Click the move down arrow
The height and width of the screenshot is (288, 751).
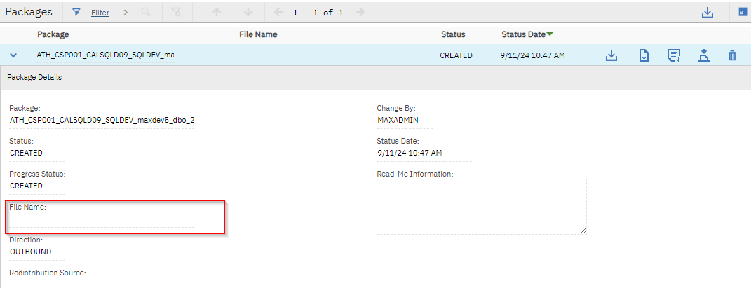248,12
